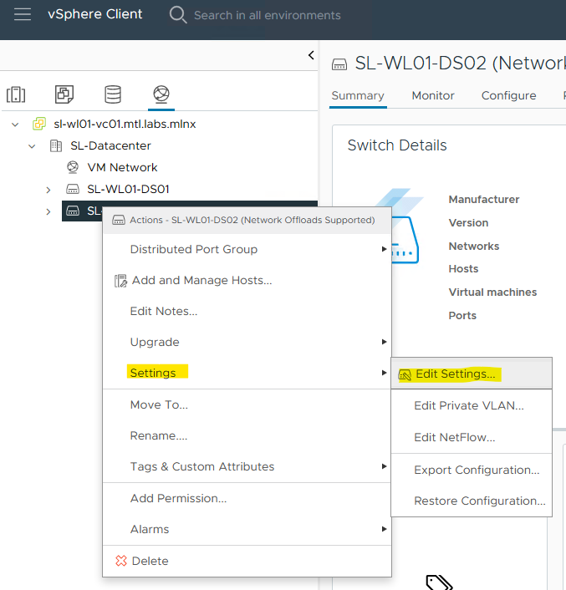Screen dimensions: 566x590
Task: Click the vSphere Client title
Action: [x=94, y=14]
